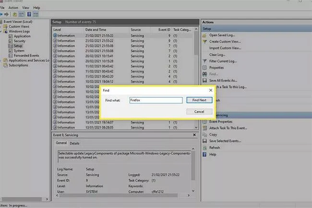Click event list scroll down arrow
312x208 pixels.
(196, 127)
